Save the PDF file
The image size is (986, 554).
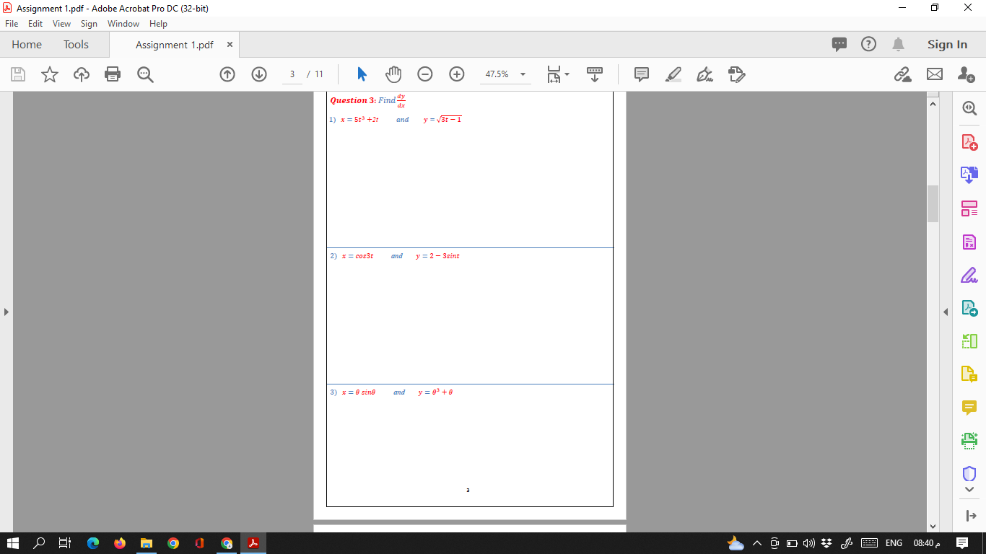[x=17, y=74]
